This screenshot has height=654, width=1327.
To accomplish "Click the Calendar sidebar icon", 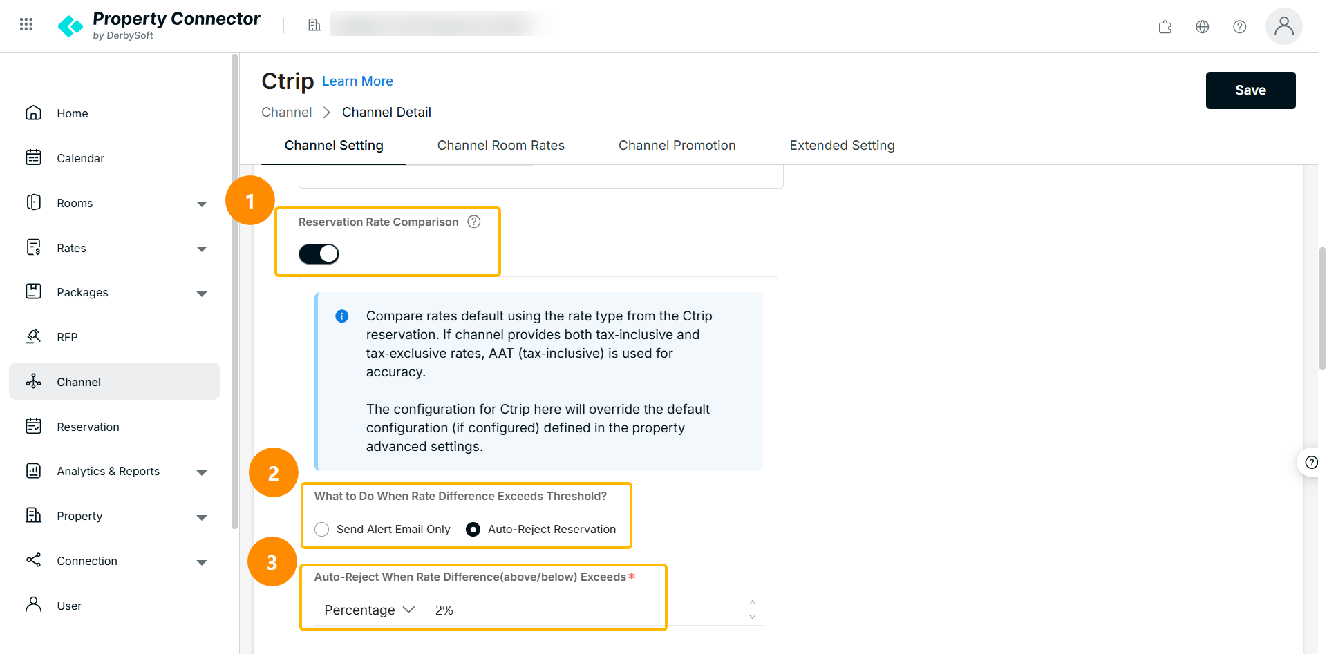I will click(x=33, y=157).
